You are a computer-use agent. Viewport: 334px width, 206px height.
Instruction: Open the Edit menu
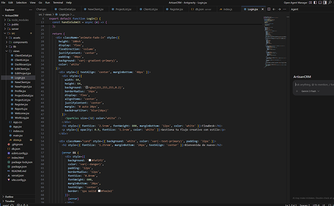(x=11, y=3)
